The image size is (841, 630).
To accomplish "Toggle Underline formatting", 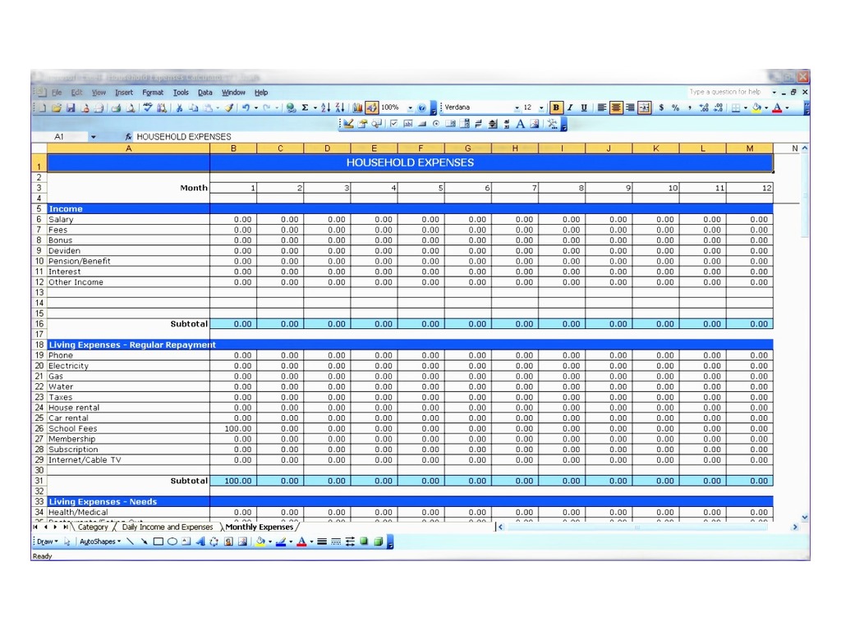I will [584, 107].
